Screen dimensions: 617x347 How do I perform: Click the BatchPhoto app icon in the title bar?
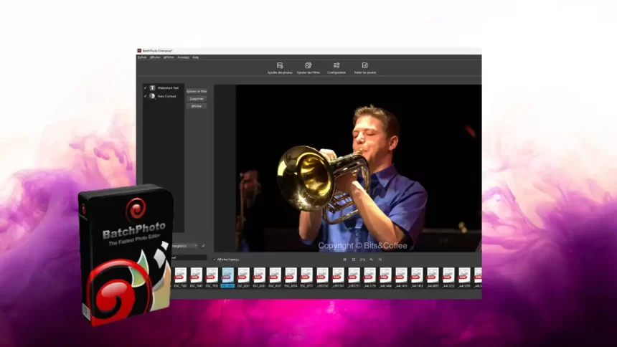click(139, 51)
